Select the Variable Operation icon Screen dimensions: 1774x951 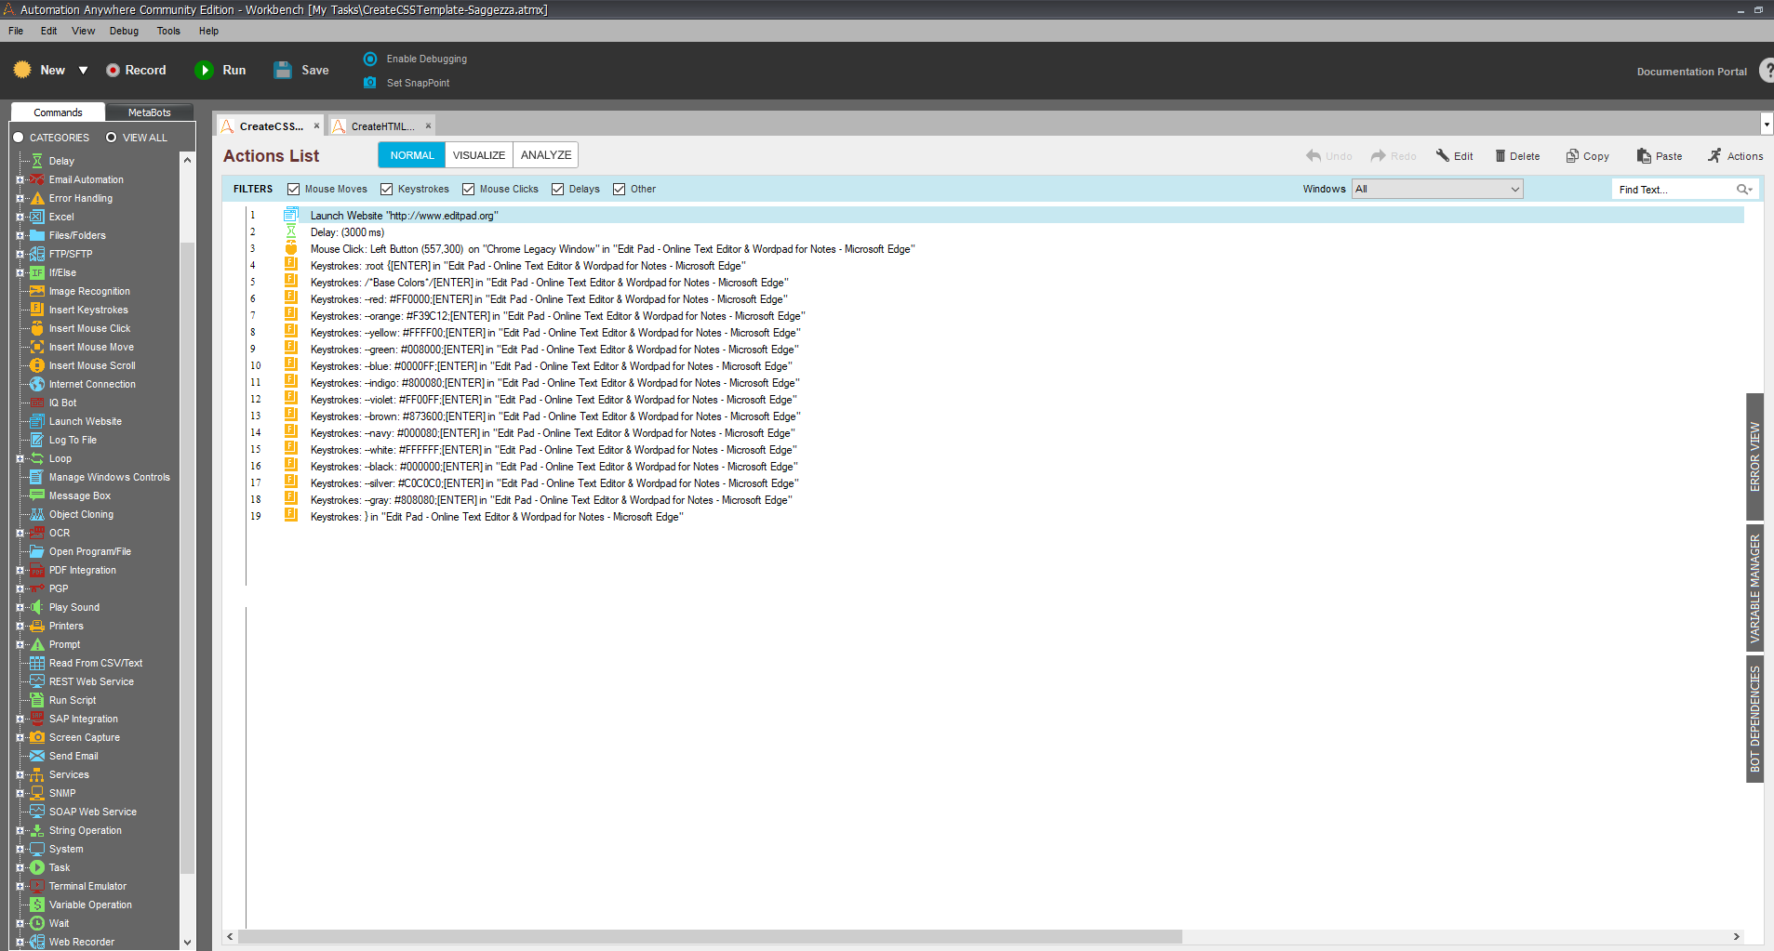[x=37, y=905]
